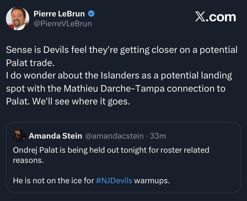Image resolution: width=247 pixels, height=201 pixels.
Task: Click the word 'warmups.' in quoted post
Action: click(152, 180)
